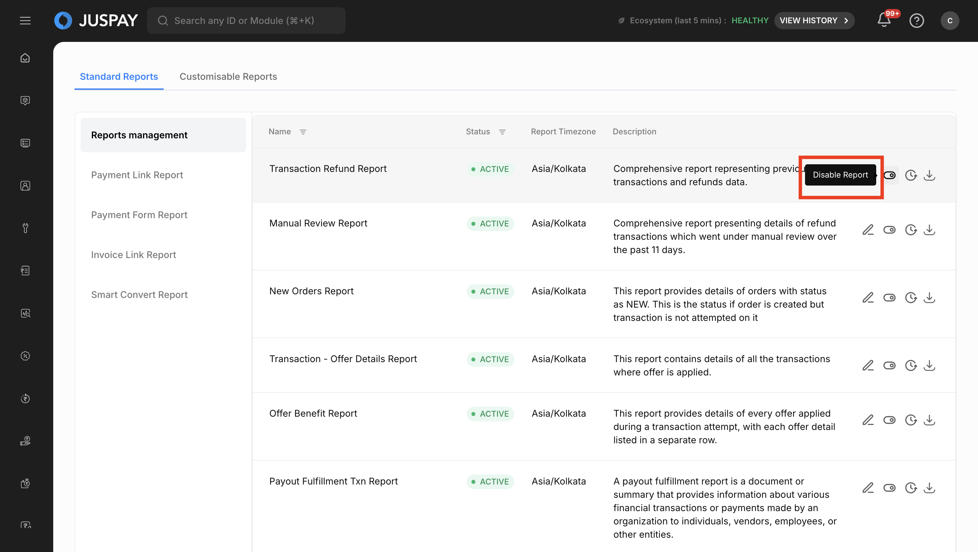978x552 pixels.
Task: Click the notifications bell icon
Action: click(884, 21)
